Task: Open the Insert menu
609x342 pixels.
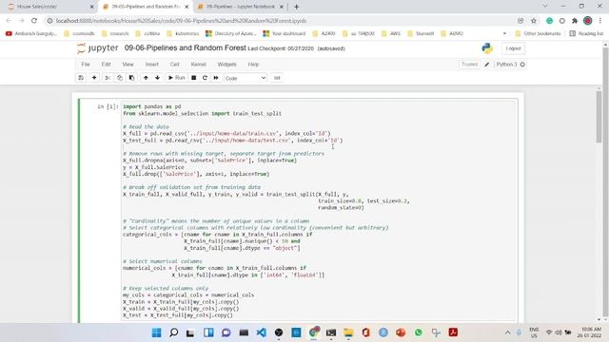Action: click(152, 65)
